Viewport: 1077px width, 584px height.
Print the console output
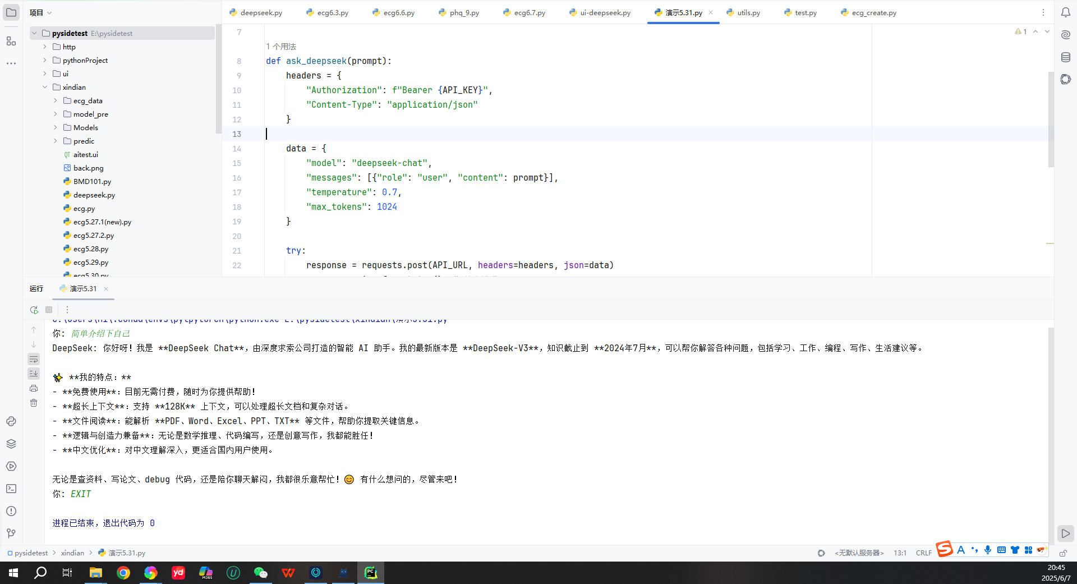34,388
